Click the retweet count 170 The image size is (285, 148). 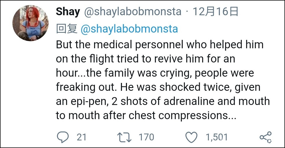coord(146,137)
